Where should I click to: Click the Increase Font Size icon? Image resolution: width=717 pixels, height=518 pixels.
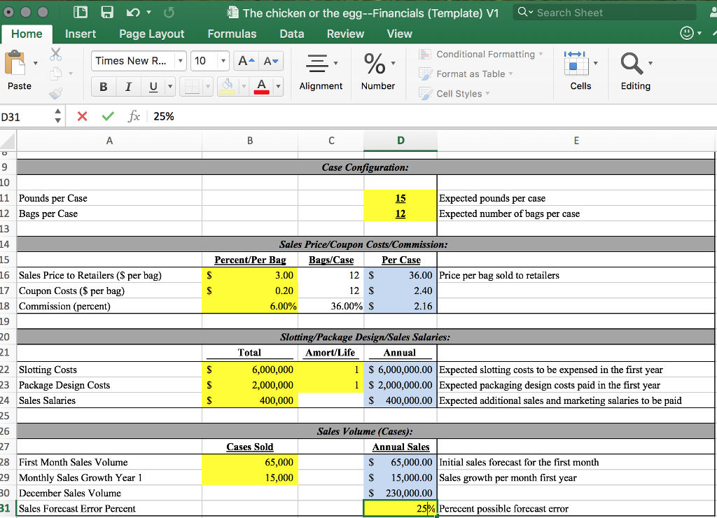click(245, 61)
